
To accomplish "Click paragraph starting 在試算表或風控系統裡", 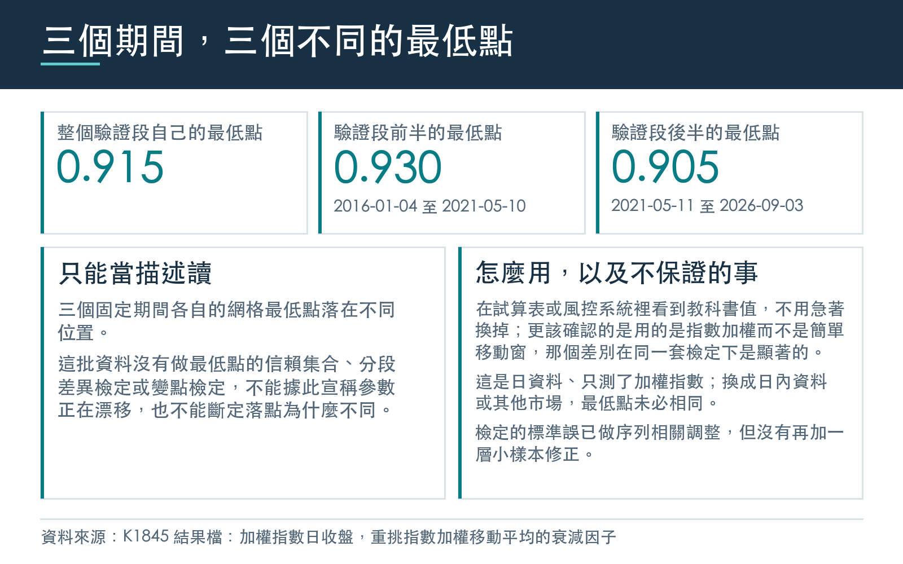I will pos(660,330).
